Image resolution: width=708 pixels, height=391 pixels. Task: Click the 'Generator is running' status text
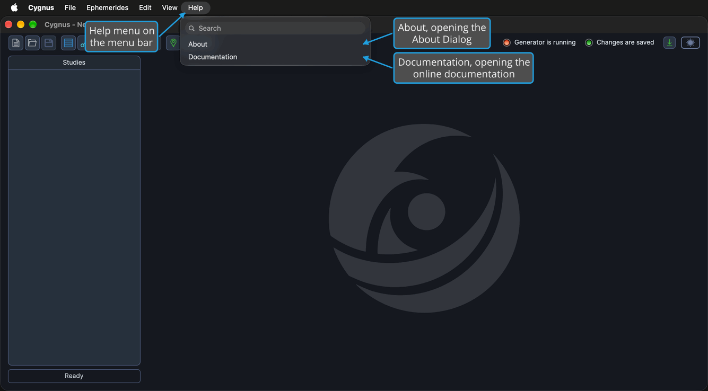pyautogui.click(x=545, y=42)
